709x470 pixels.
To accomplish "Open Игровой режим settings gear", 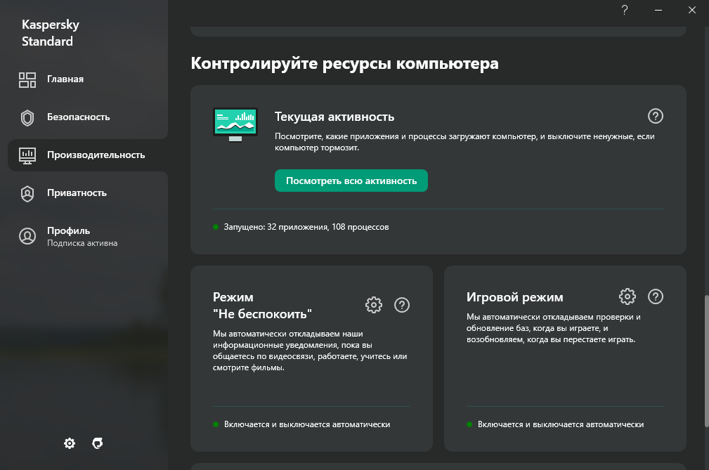I will pos(627,296).
